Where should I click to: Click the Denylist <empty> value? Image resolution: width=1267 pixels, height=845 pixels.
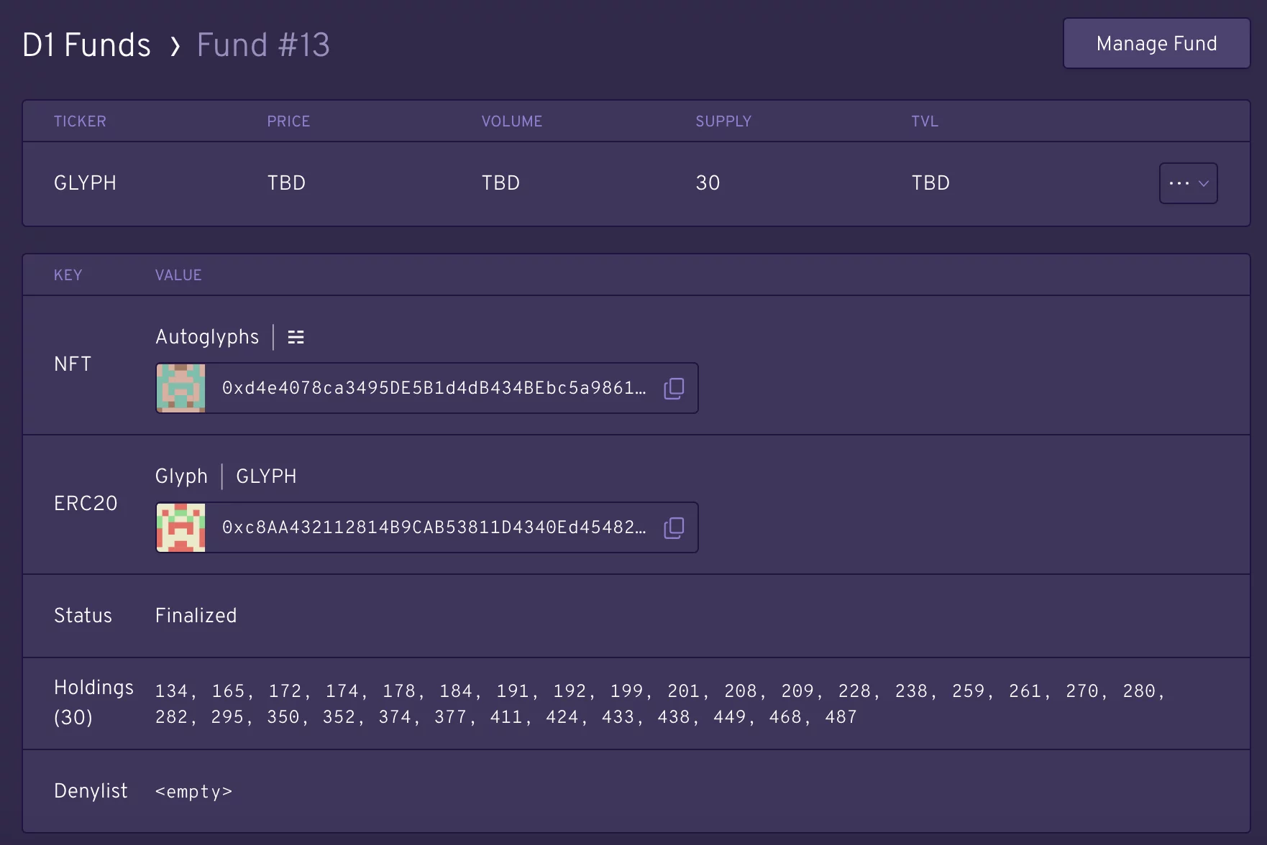pyautogui.click(x=193, y=792)
